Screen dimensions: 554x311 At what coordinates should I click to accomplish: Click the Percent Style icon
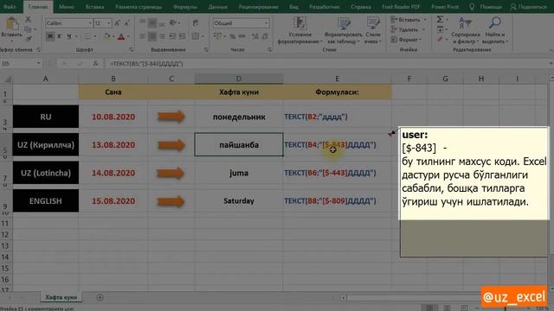pos(232,36)
